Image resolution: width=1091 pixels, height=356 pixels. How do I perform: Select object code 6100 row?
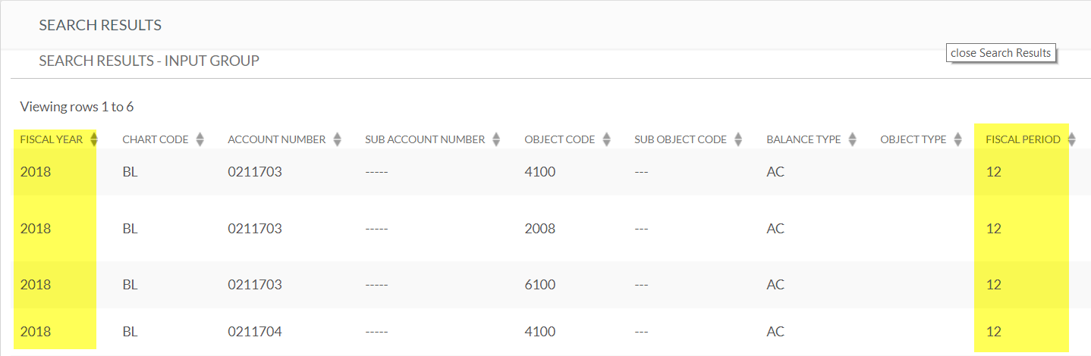(x=545, y=285)
